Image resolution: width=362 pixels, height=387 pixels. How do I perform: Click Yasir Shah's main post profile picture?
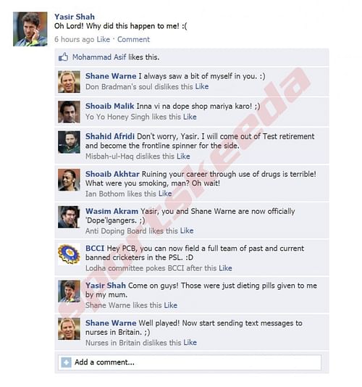tap(30, 29)
